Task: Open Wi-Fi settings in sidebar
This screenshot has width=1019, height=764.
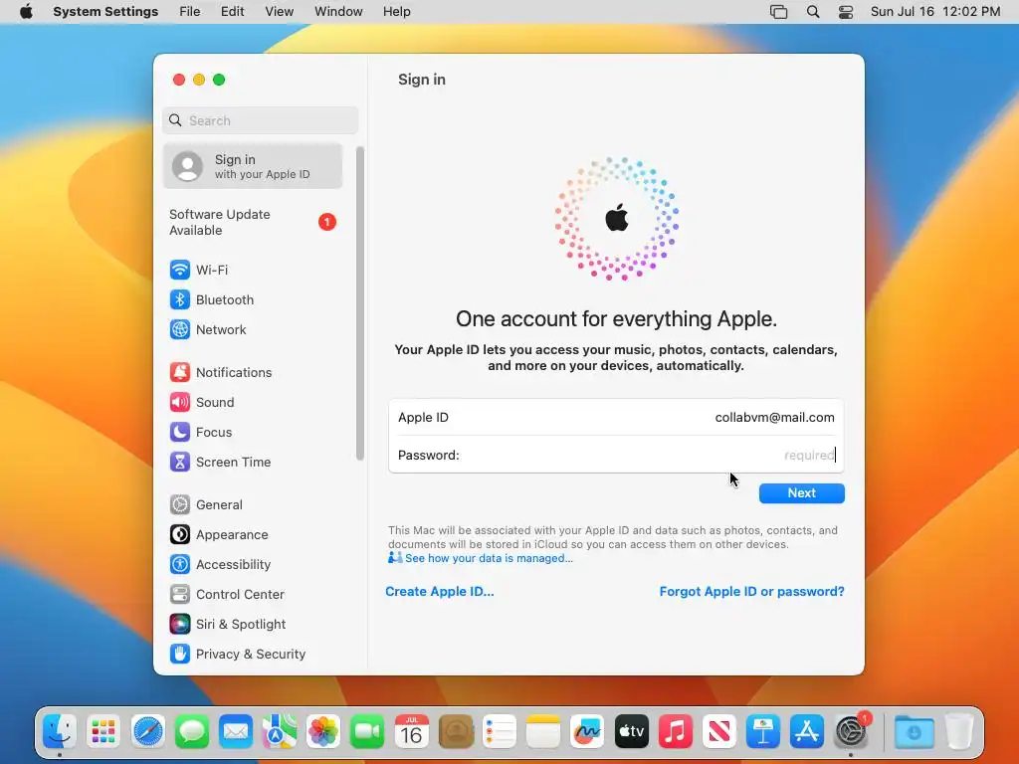Action: click(x=199, y=270)
